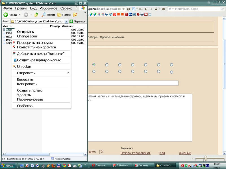Choose Unlocker in the context menu
The width and height of the screenshot is (226, 169).
[x=24, y=66]
